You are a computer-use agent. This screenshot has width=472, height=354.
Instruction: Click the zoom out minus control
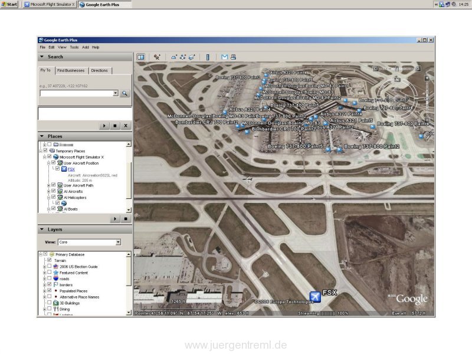[427, 120]
